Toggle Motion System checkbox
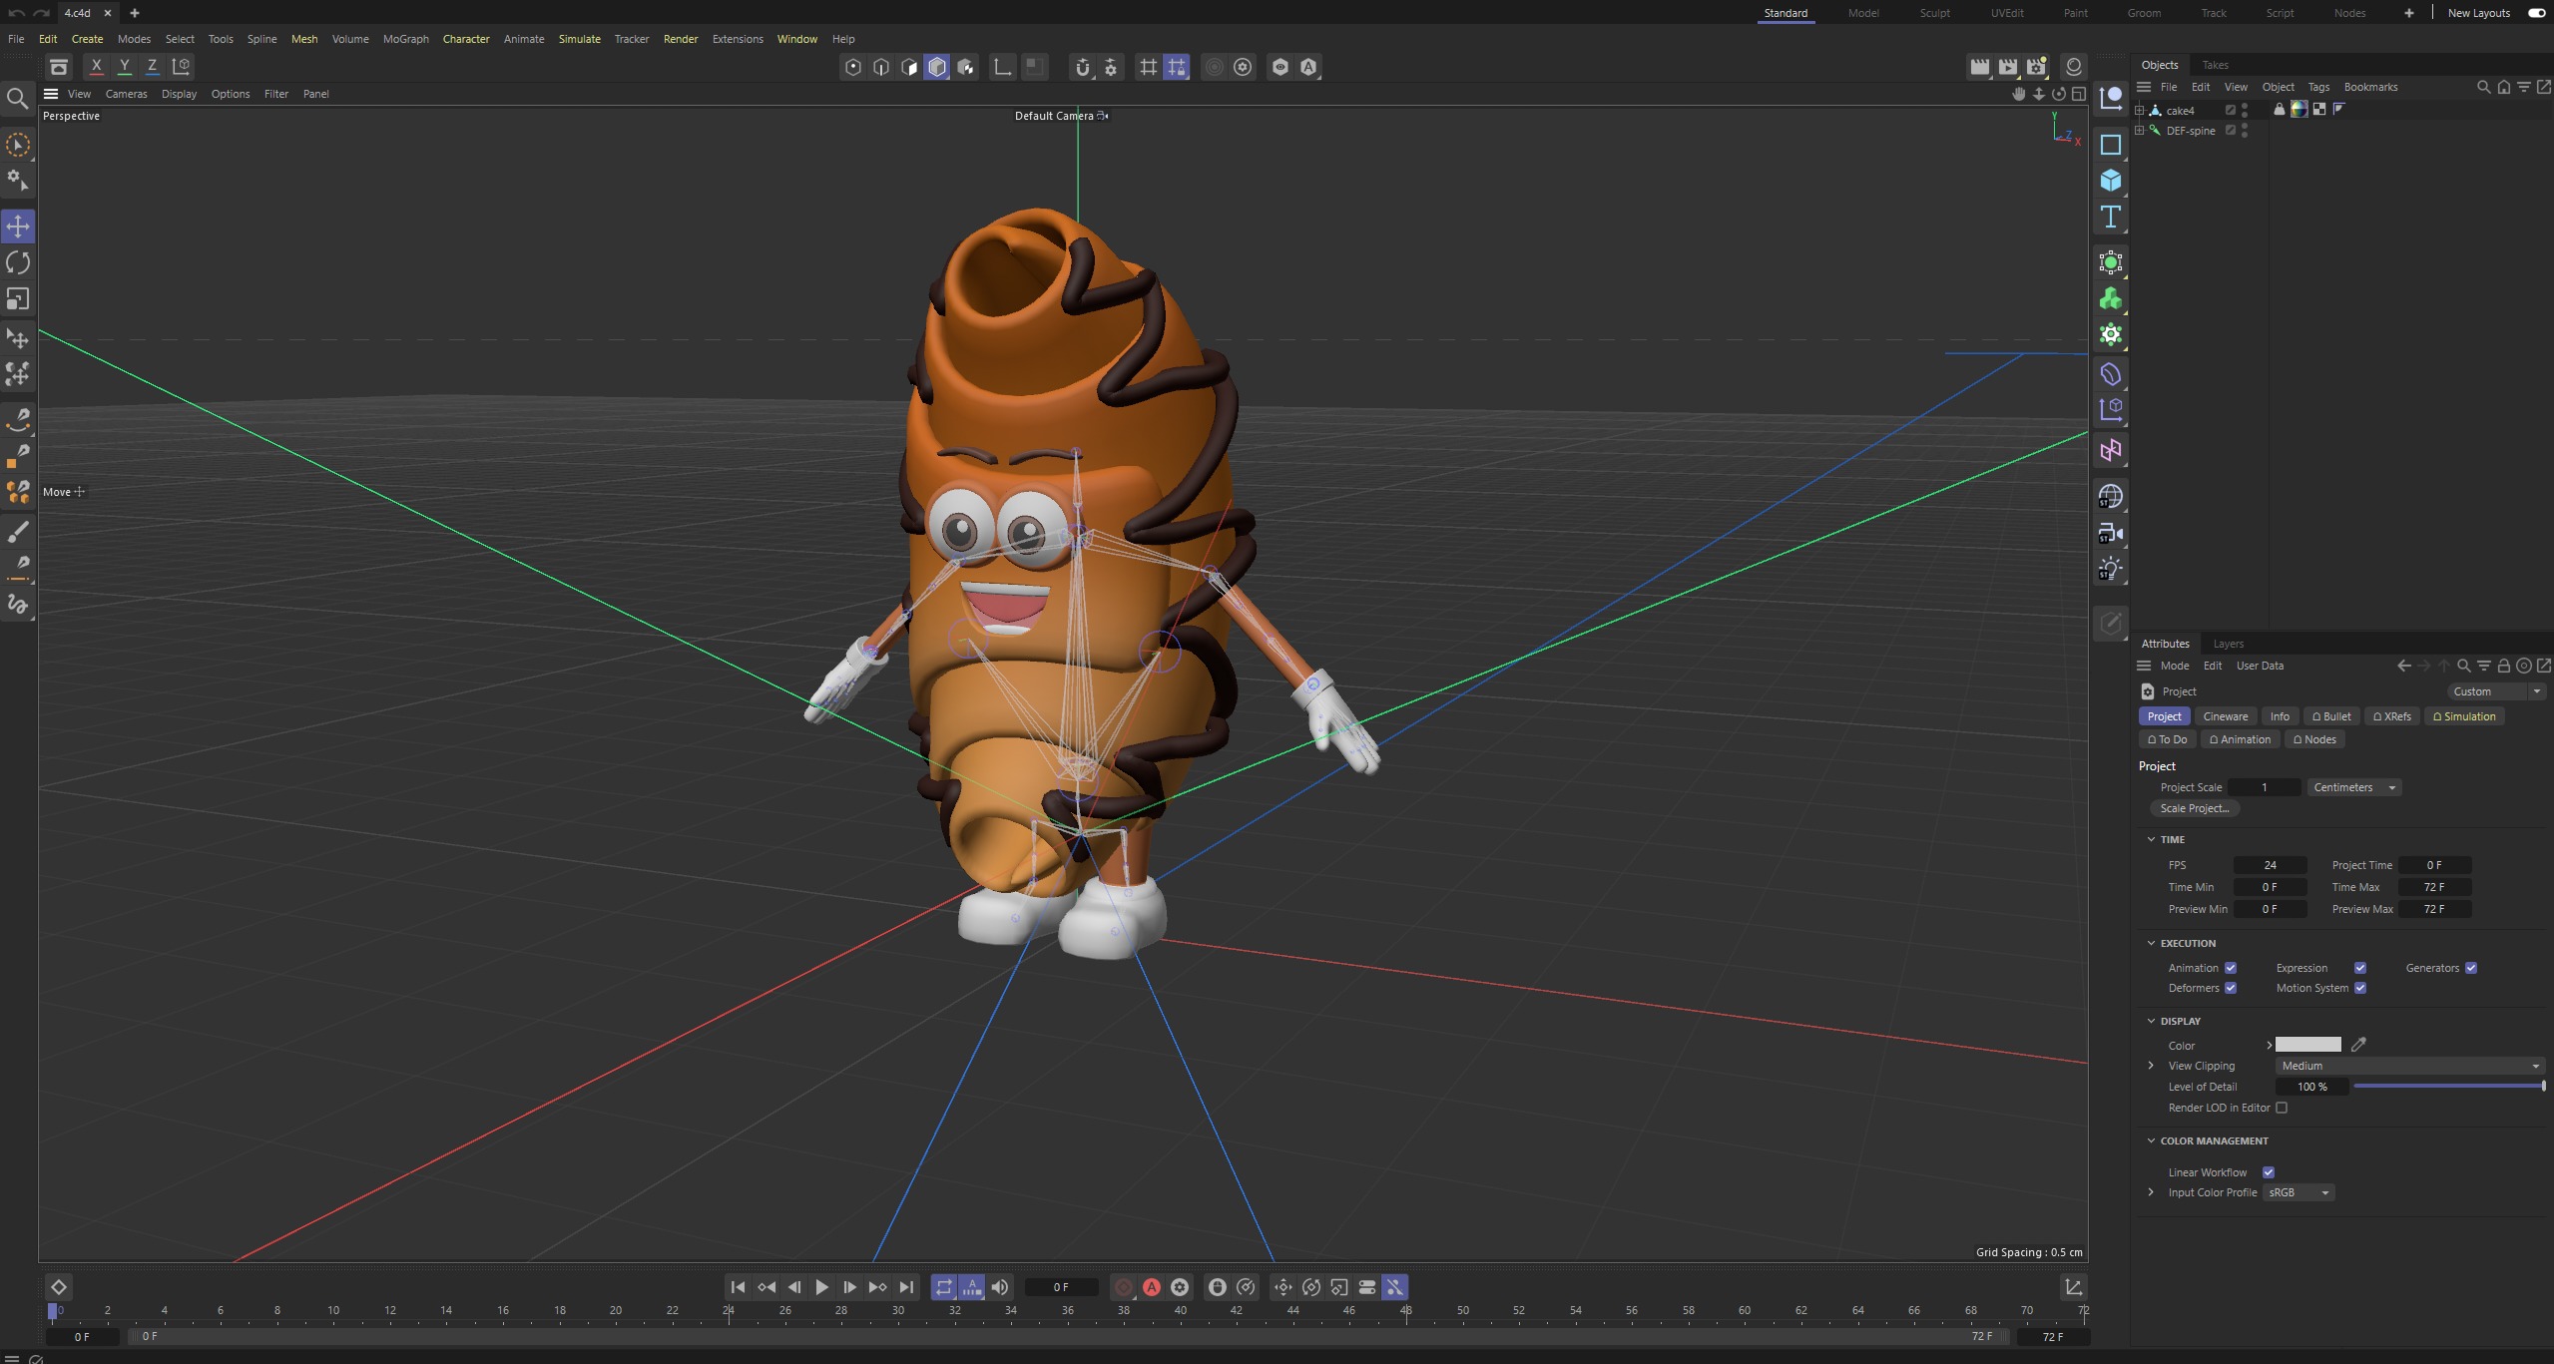The image size is (2554, 1364). (x=2360, y=988)
